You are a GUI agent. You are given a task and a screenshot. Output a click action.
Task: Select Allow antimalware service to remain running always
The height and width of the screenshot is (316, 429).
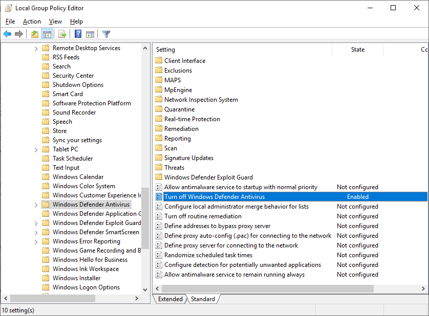[234, 275]
